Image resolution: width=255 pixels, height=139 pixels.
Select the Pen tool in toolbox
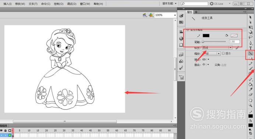251,43
